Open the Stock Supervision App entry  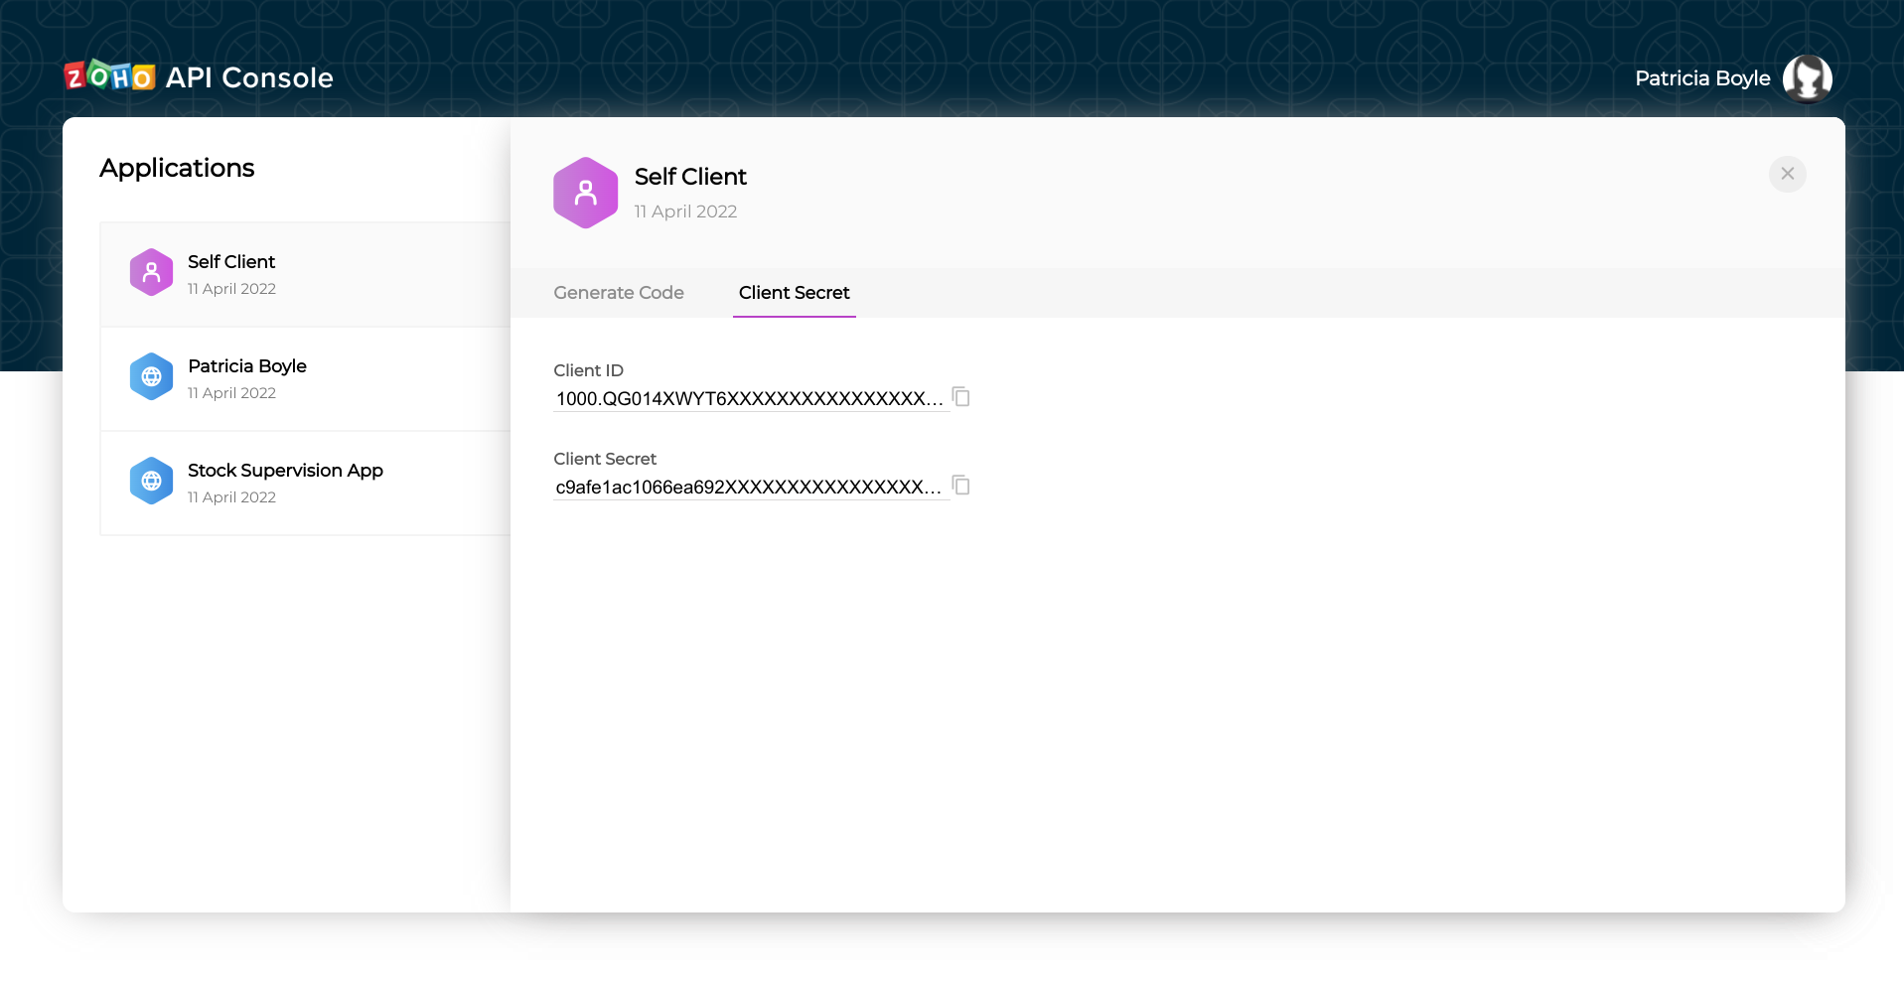[x=306, y=484]
